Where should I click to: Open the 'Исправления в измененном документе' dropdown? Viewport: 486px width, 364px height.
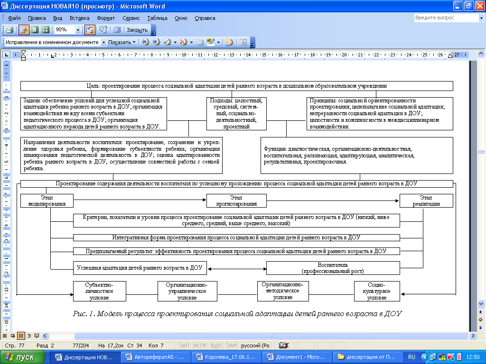coord(103,42)
